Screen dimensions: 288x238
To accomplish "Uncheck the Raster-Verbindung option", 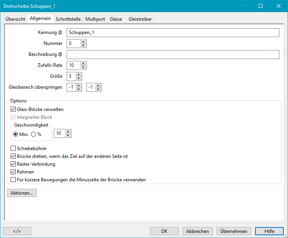I will pos(13,164).
